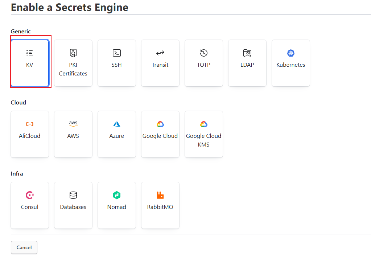Choose the AWS logo icon
Viewport: 371px width, 263px height.
73,124
